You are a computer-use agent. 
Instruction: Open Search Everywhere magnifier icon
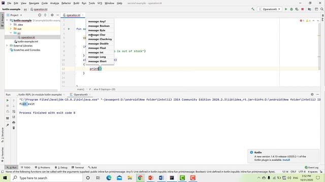322,9
